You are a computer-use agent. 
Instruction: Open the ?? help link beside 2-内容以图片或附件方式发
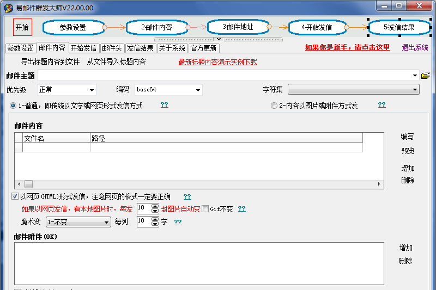point(382,105)
